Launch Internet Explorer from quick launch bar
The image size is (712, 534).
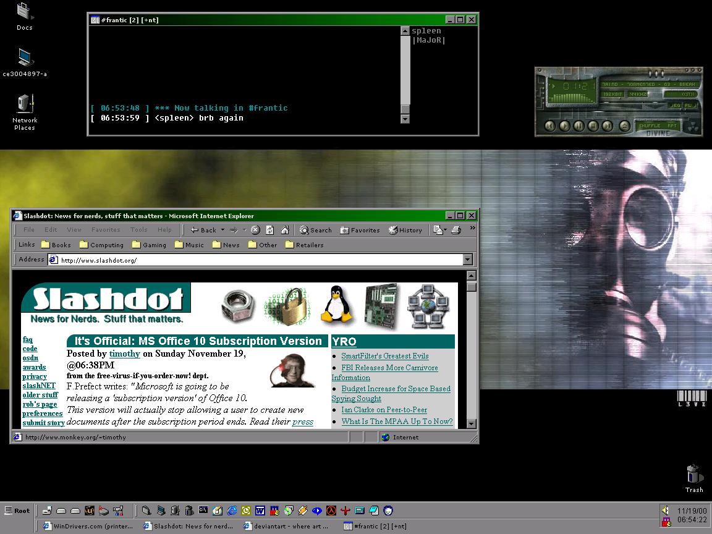(232, 511)
